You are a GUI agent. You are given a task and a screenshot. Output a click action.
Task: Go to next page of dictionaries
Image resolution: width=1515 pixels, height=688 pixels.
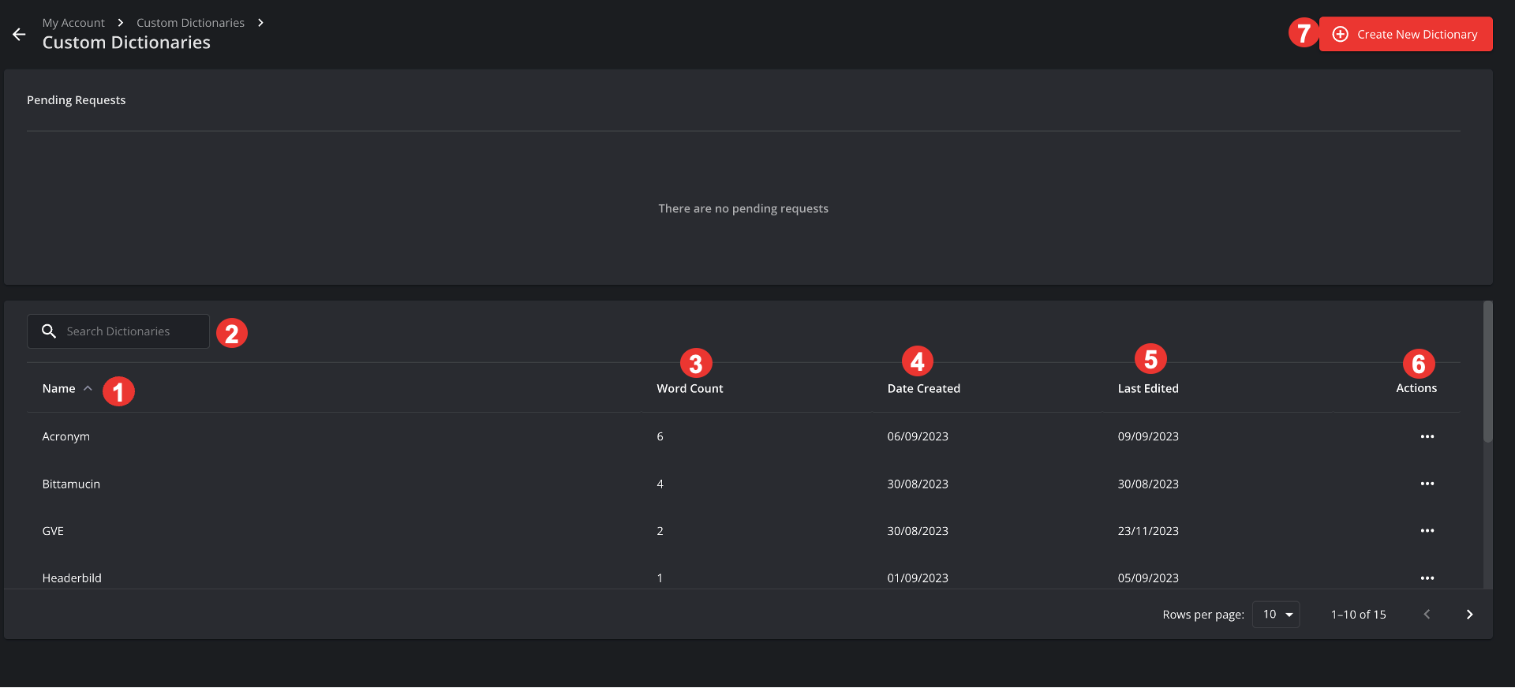click(1468, 615)
